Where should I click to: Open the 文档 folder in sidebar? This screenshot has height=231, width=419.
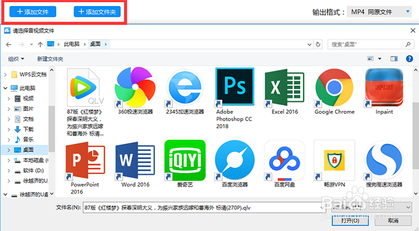tap(24, 119)
